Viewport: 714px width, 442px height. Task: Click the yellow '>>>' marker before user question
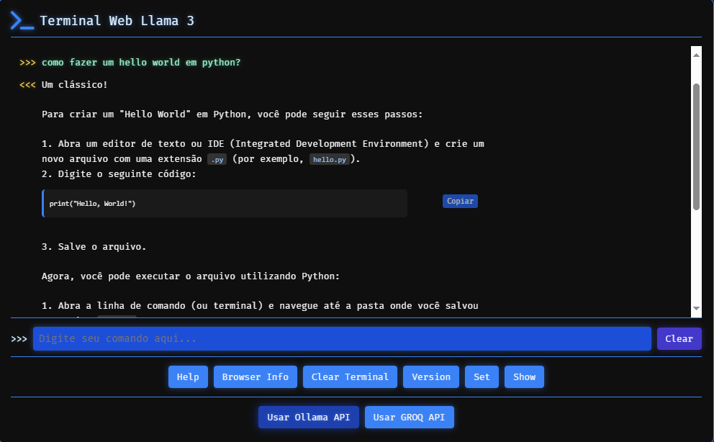click(28, 63)
